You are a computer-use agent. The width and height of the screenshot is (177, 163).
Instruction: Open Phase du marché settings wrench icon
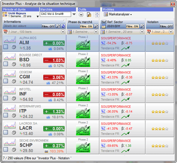(96, 26)
